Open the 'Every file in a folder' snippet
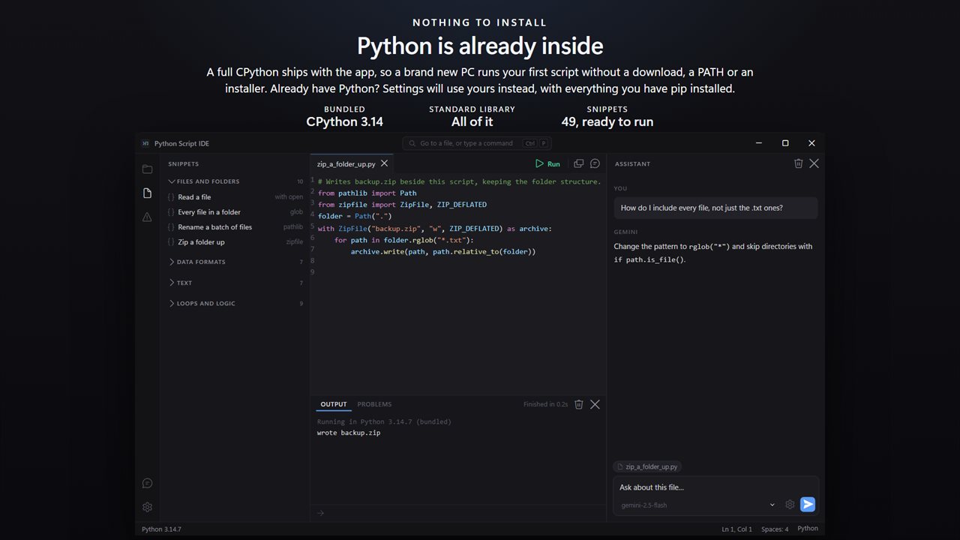 [x=235, y=212]
